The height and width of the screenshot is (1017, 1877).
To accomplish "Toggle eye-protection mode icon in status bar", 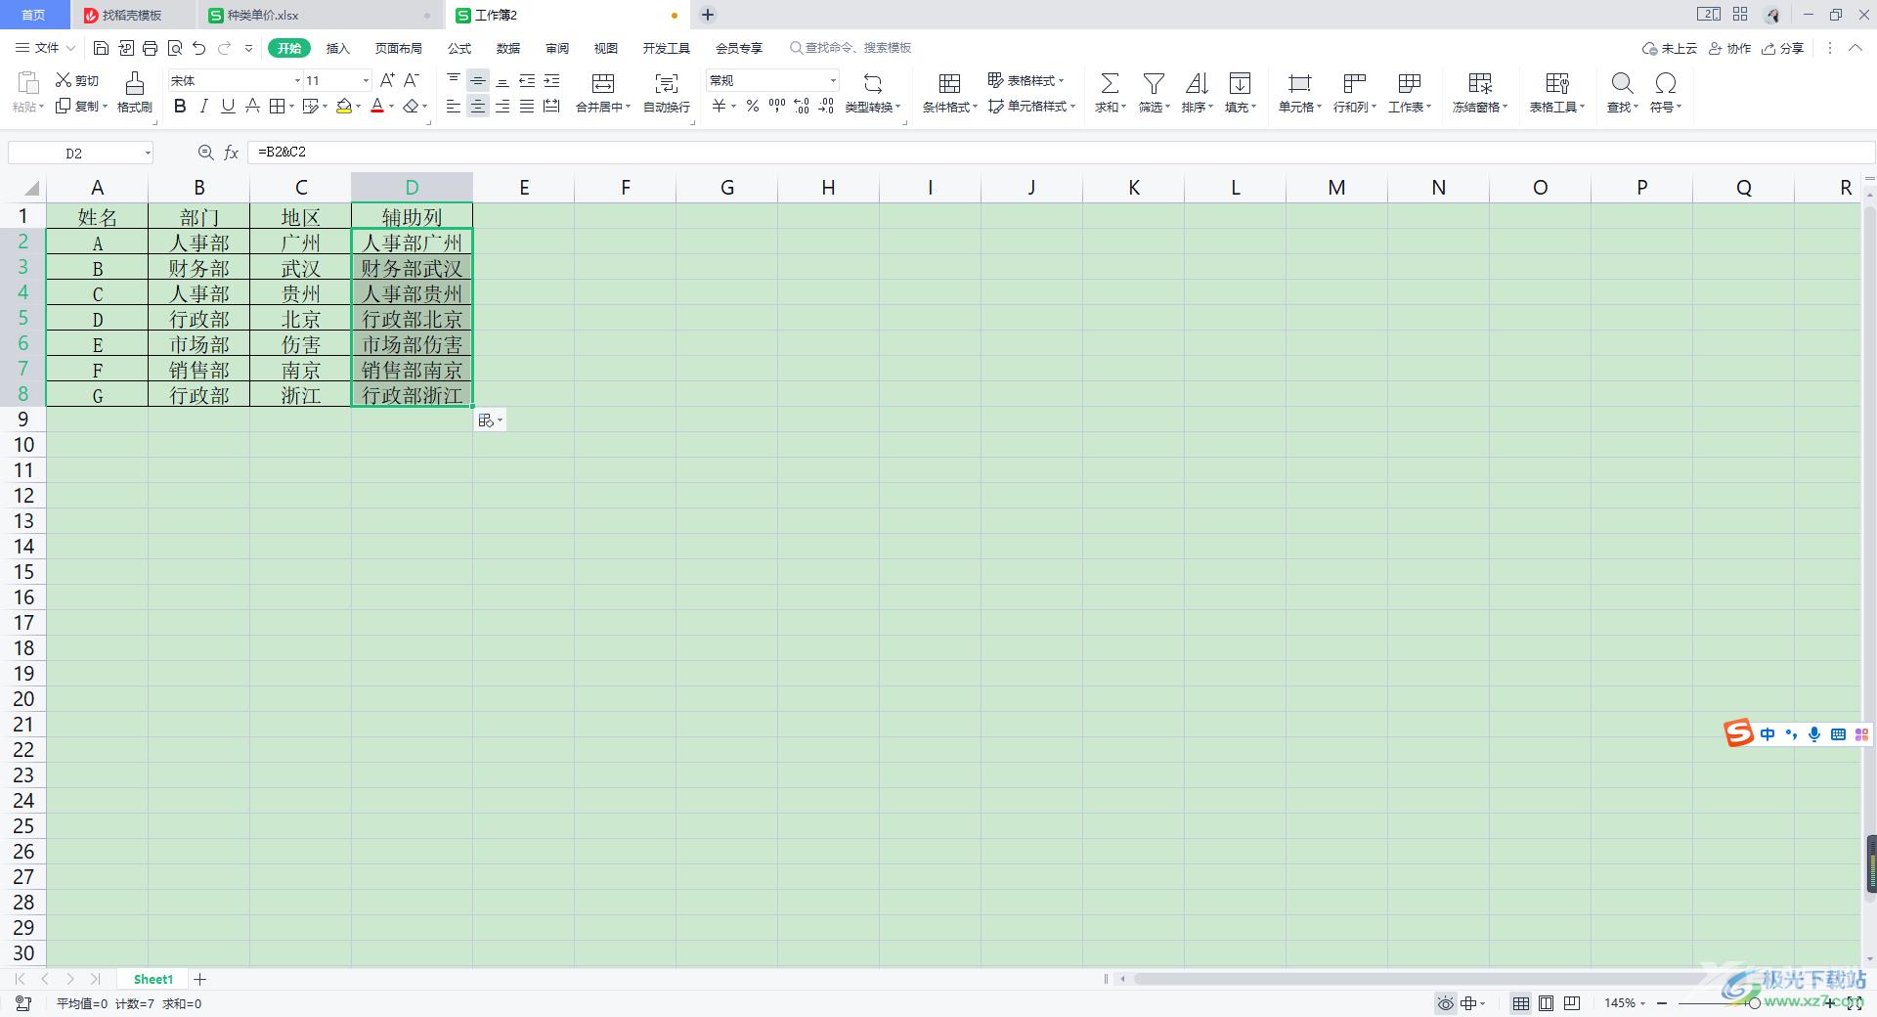I will 1445,1003.
